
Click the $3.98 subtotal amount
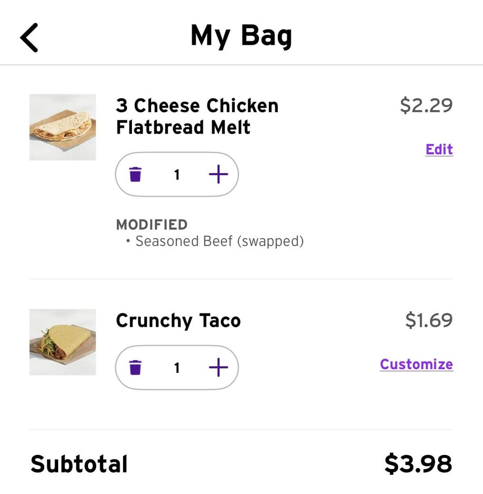[418, 464]
